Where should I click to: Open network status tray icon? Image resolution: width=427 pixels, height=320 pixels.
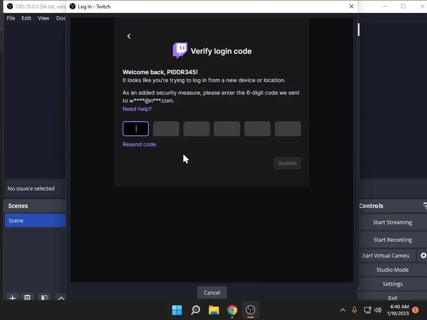367,310
